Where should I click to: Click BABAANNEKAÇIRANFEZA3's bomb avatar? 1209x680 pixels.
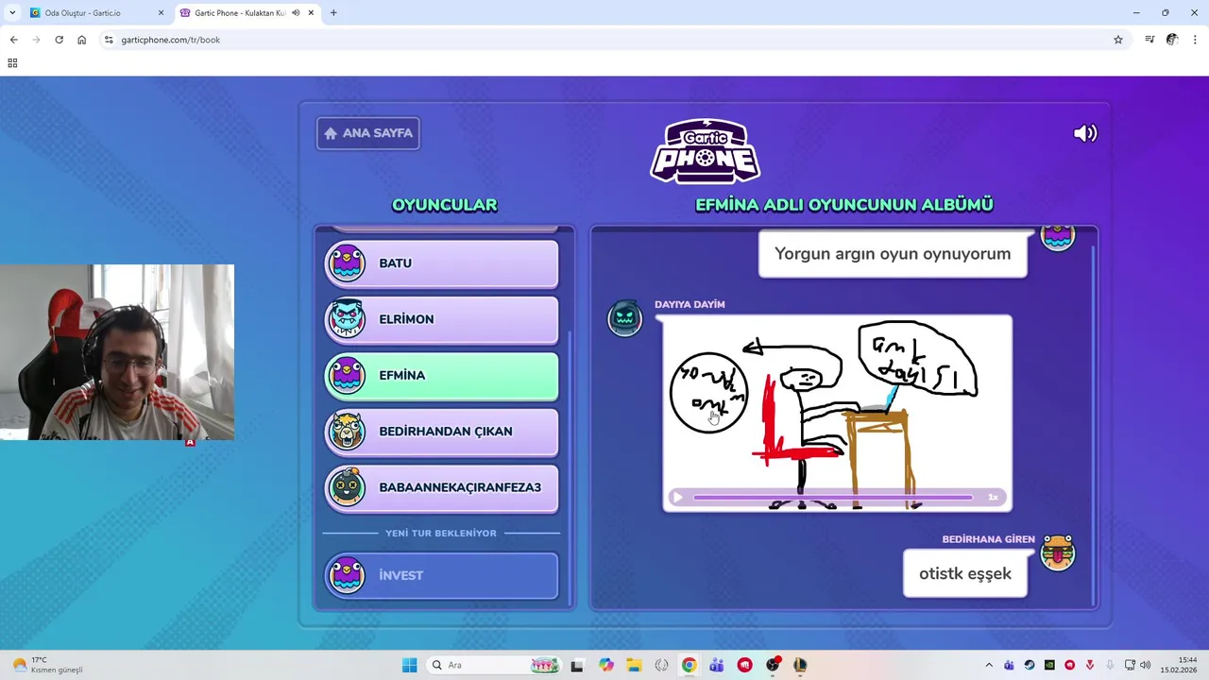point(347,487)
